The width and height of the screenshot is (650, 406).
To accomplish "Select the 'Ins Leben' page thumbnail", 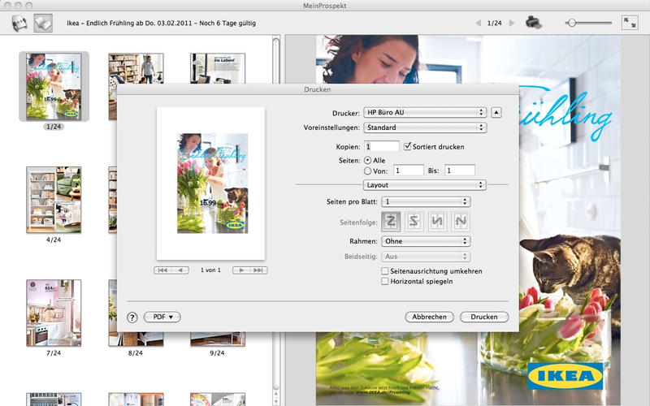I will pyautogui.click(x=218, y=68).
